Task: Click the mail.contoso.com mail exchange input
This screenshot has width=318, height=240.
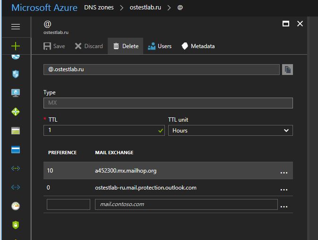Action: [186, 204]
